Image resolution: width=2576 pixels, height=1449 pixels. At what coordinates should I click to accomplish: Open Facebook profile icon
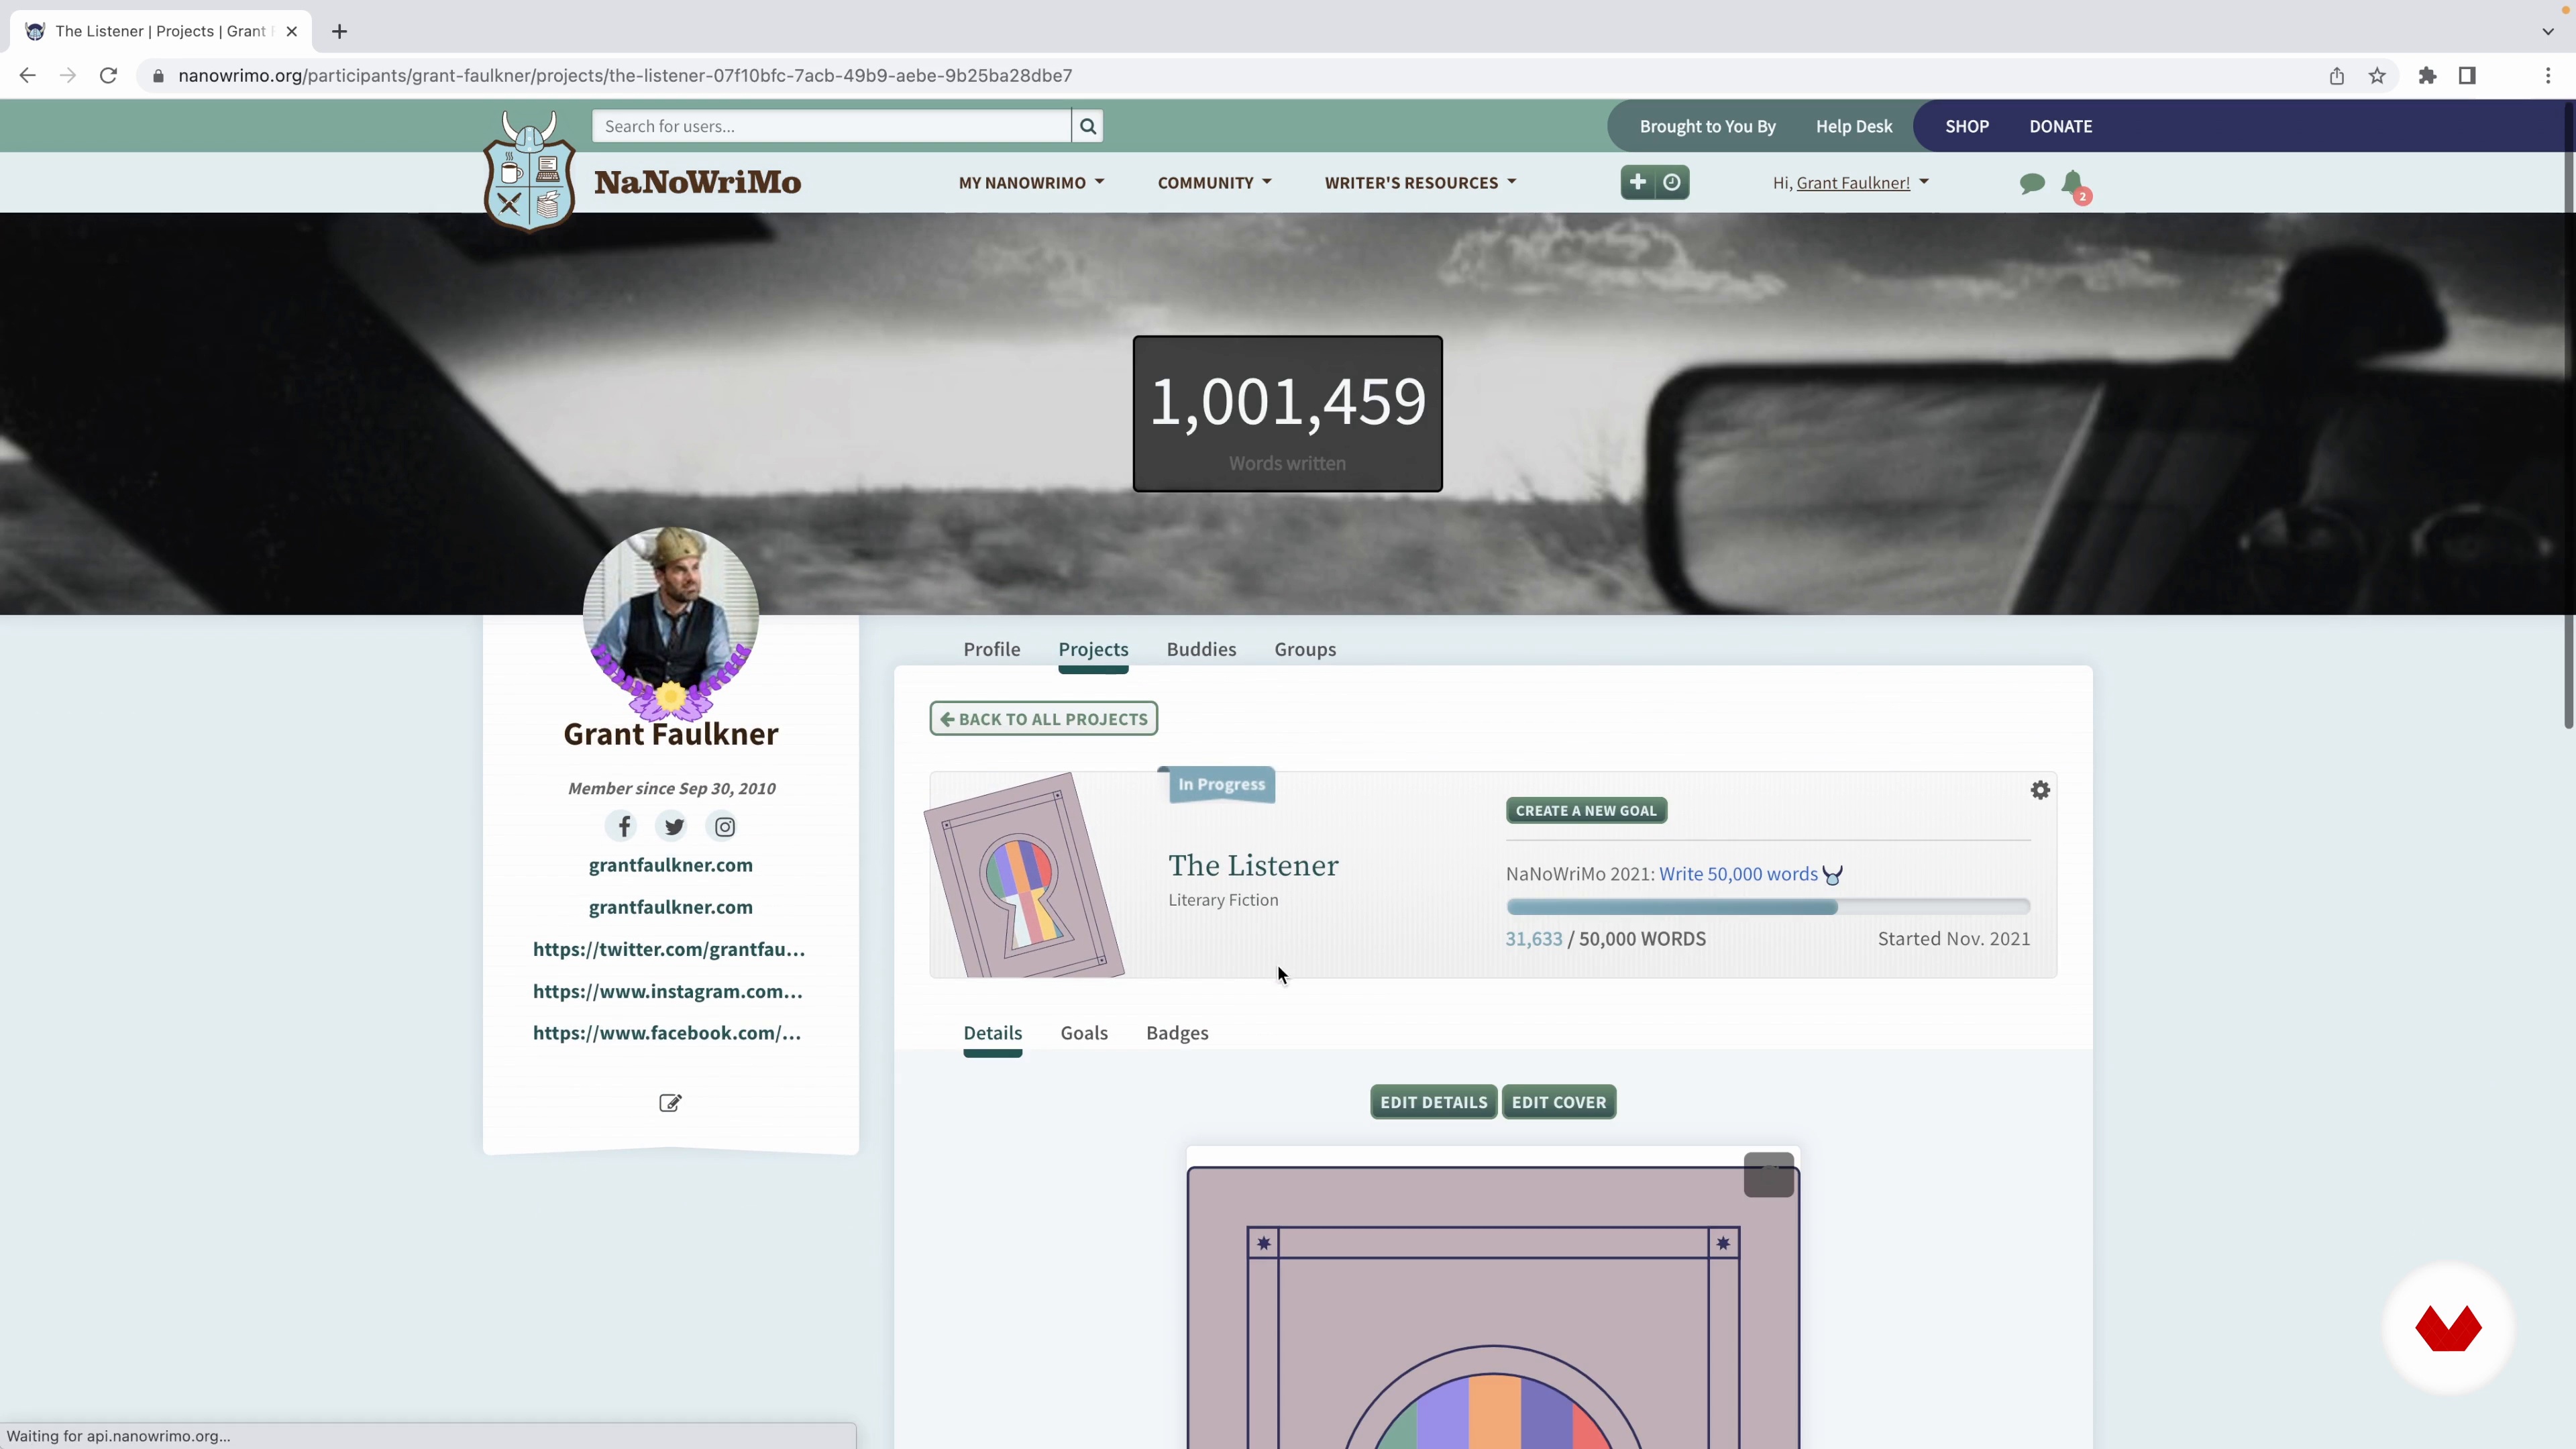(x=623, y=827)
